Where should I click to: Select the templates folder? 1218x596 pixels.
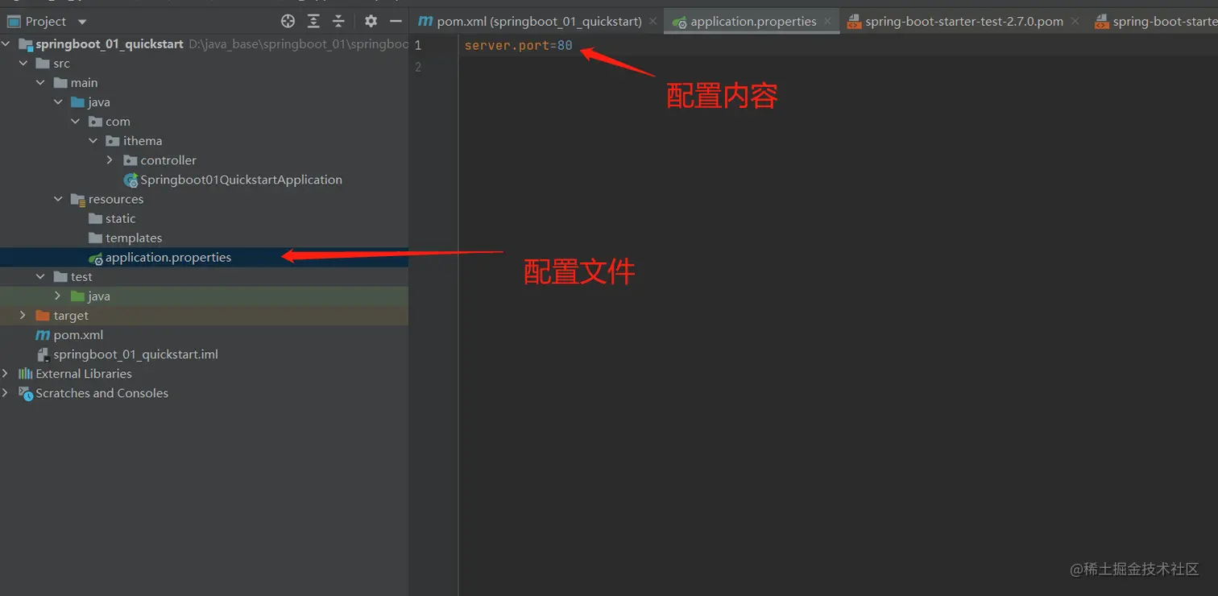135,238
